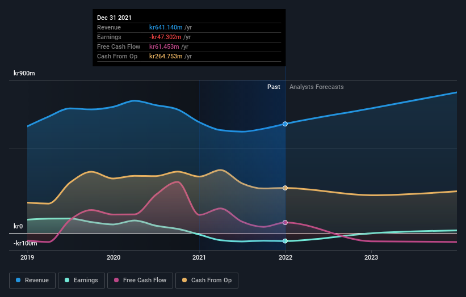466x297 pixels.
Task: Click the 2022 x-axis label
Action: point(286,257)
